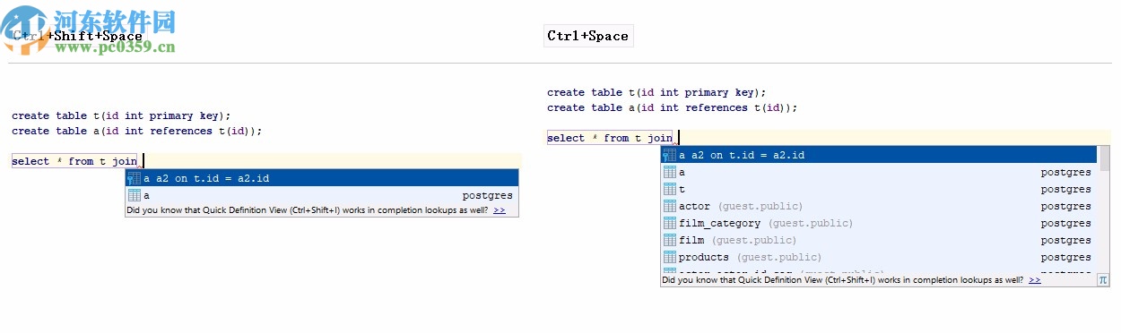Click left 'create table t(id int primary key);' line
Viewport: 1121px width, 333px height.
click(x=121, y=115)
